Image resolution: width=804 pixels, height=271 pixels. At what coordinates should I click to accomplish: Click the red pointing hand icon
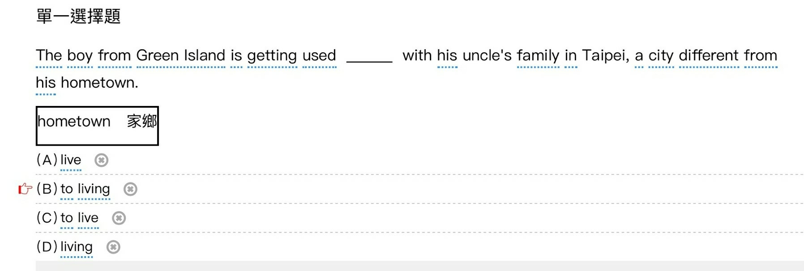pyautogui.click(x=25, y=189)
